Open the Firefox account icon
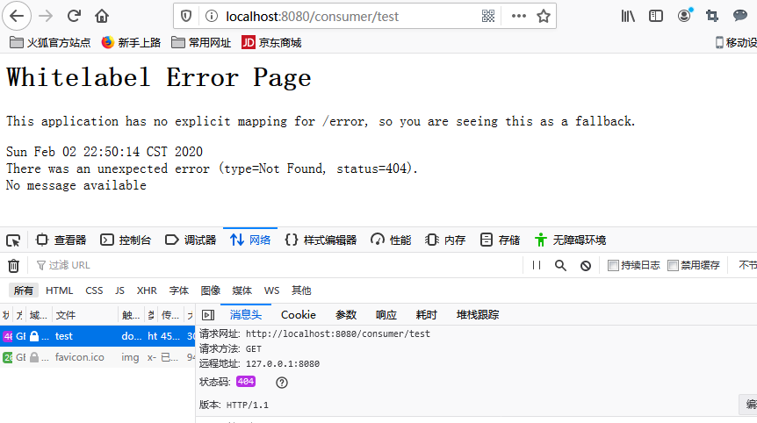This screenshot has width=757, height=423. (684, 16)
